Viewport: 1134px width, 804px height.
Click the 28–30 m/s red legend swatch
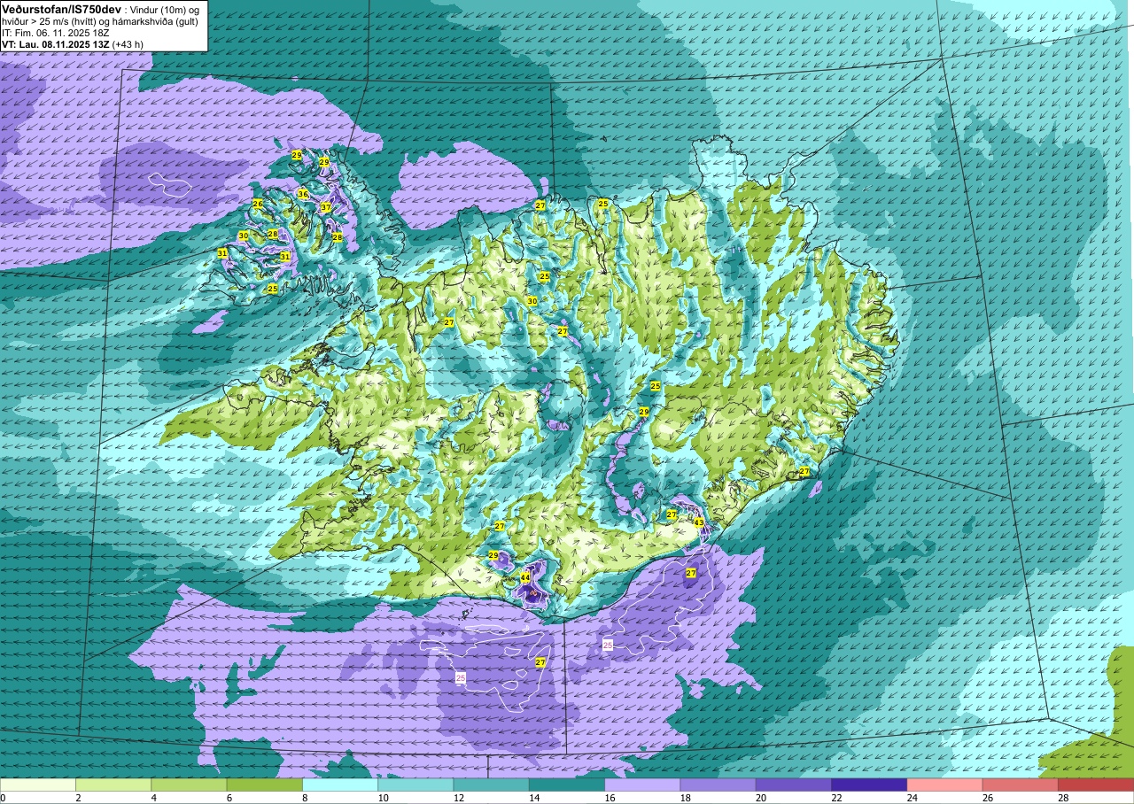(x=1096, y=785)
